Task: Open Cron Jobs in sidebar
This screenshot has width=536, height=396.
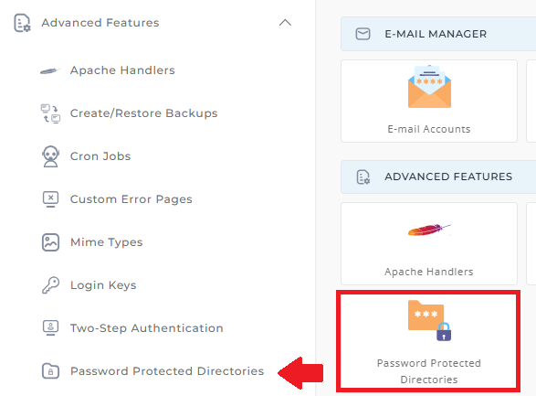Action: 100,156
